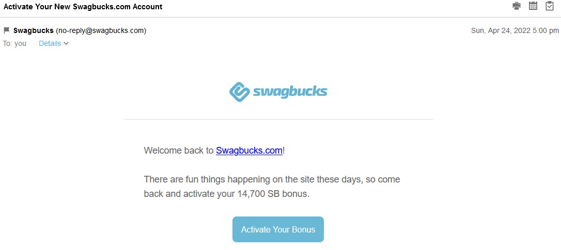The image size is (561, 250).
Task: Click the Activate Your Bonus button
Action: point(278,229)
